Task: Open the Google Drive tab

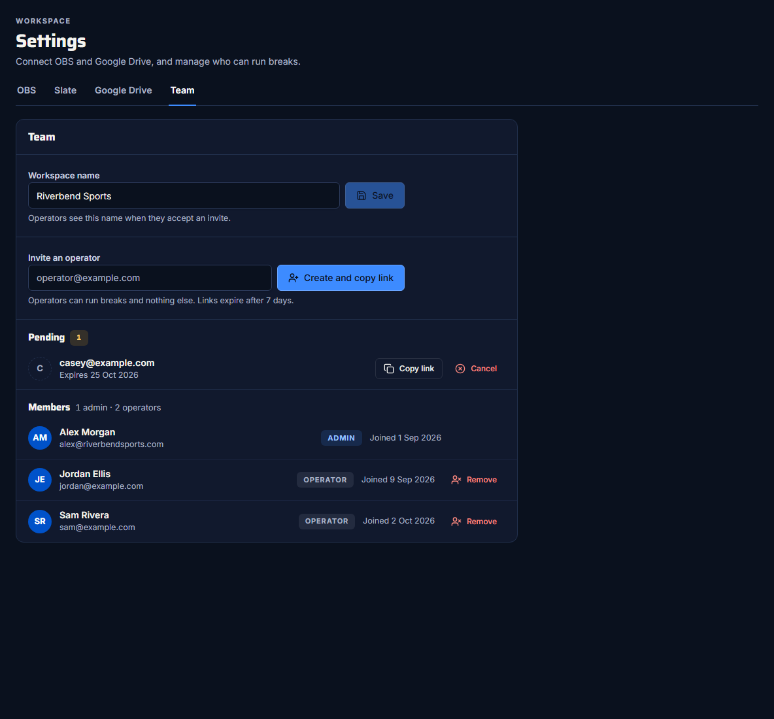Action: click(x=124, y=90)
